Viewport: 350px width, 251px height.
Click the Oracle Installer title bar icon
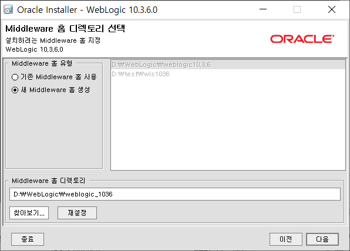pyautogui.click(x=8, y=9)
